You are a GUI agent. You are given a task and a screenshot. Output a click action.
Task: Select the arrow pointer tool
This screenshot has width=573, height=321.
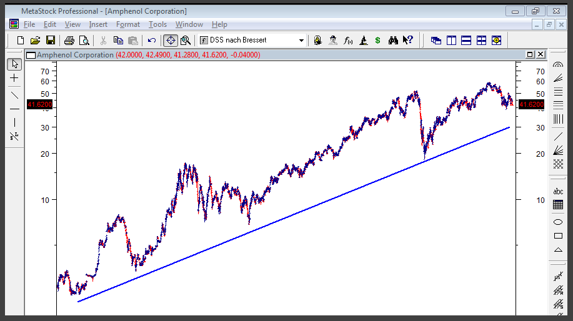point(14,64)
